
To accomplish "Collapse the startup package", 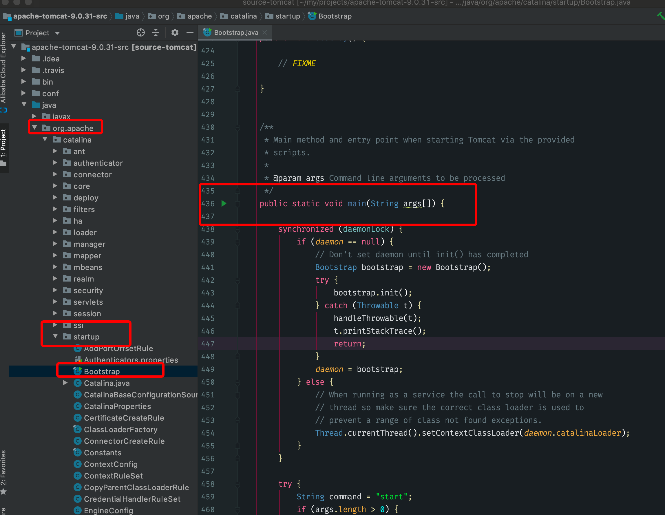I will click(x=55, y=336).
